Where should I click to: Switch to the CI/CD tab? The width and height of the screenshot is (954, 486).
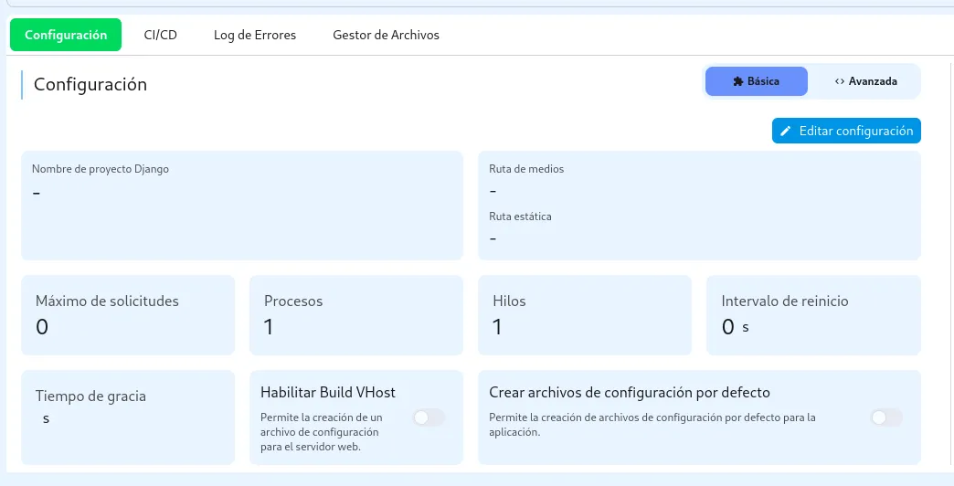pyautogui.click(x=161, y=35)
